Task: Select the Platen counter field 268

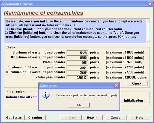Action: (x=77, y=62)
